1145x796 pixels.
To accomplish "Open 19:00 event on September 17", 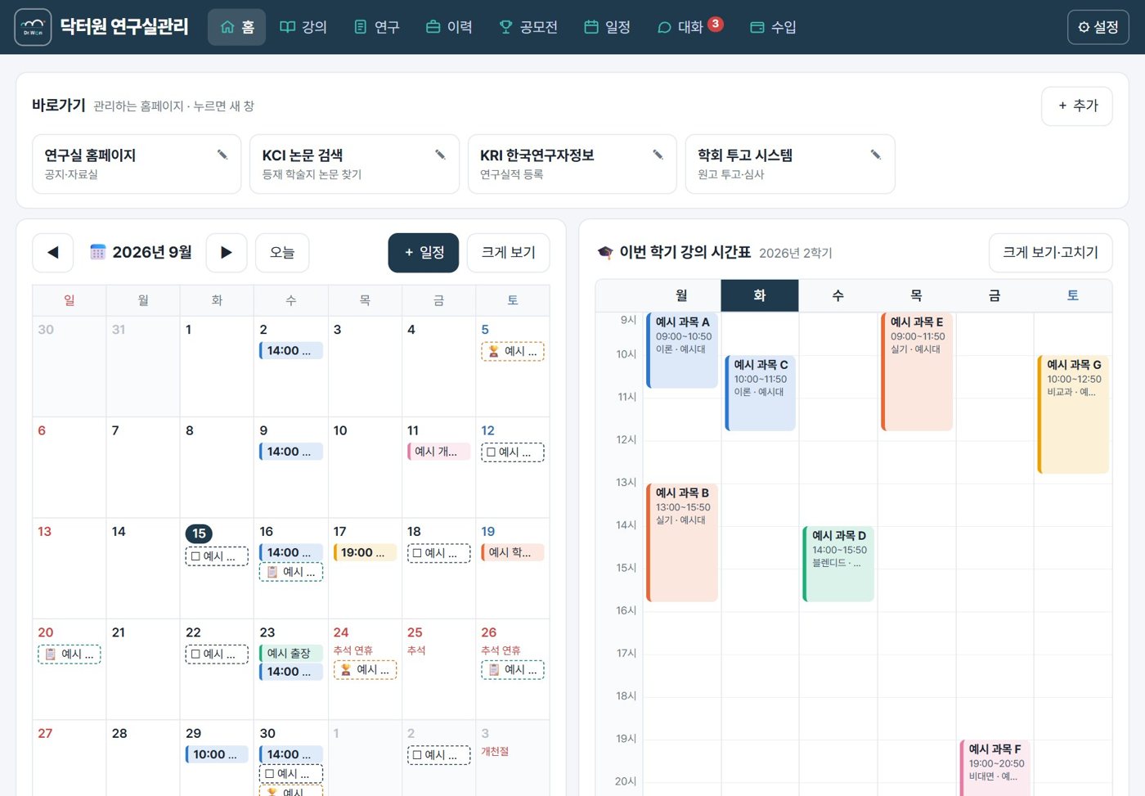I will coord(365,553).
